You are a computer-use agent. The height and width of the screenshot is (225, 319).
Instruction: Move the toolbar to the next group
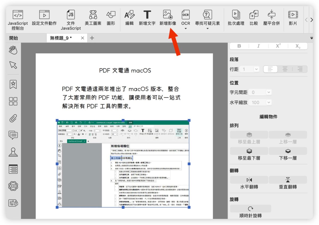point(312,20)
